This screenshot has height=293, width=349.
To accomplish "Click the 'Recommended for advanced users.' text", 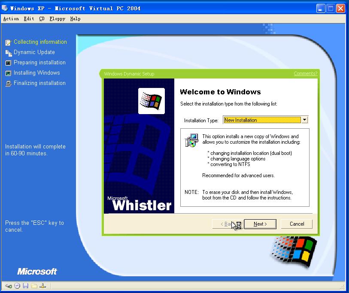I will [238, 175].
